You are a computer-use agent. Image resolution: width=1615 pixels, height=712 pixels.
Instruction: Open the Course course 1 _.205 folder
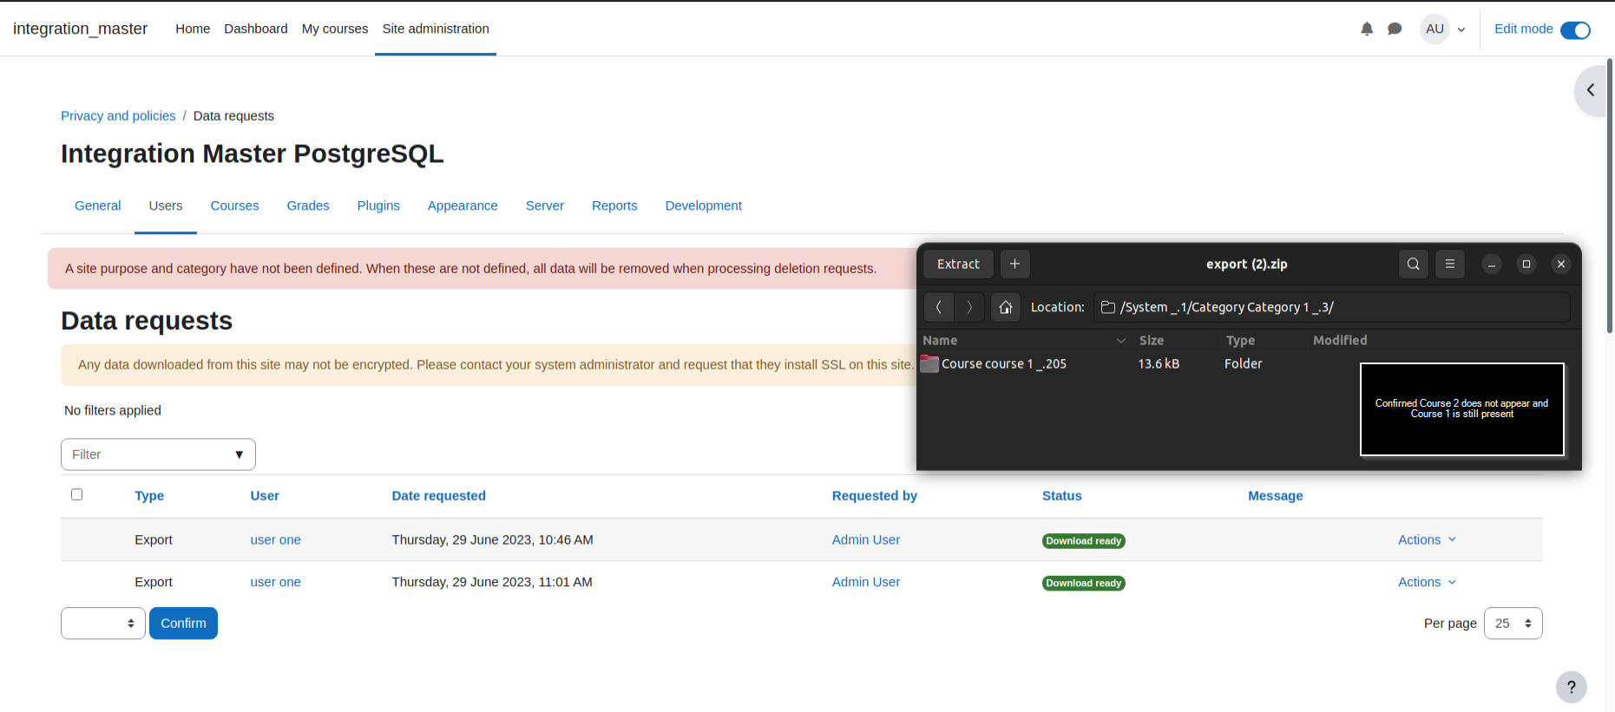[1004, 363]
